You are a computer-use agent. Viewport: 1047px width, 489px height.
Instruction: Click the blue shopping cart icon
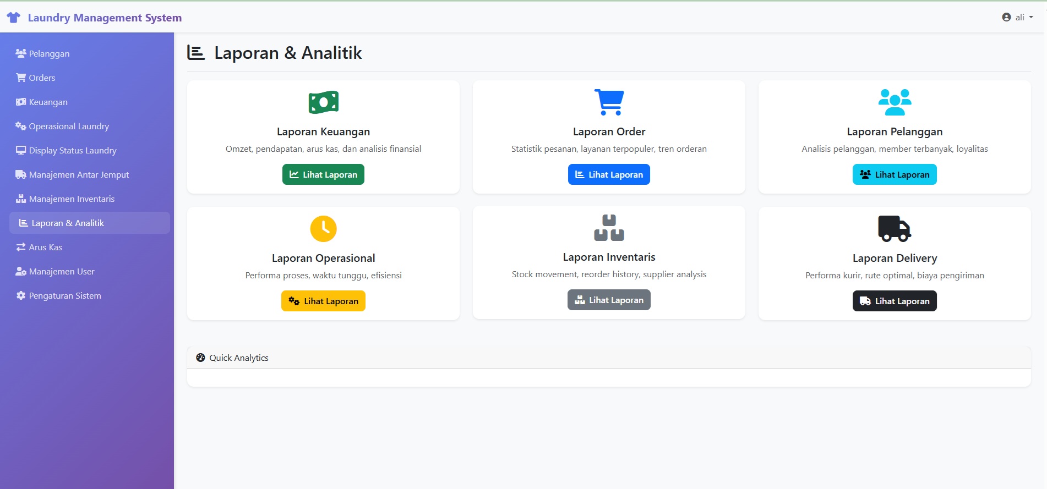click(609, 102)
